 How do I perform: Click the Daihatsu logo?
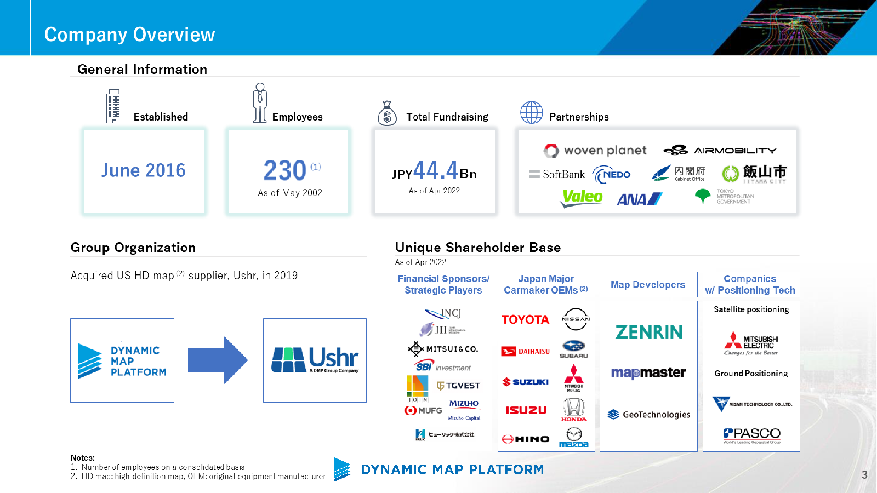pos(526,351)
